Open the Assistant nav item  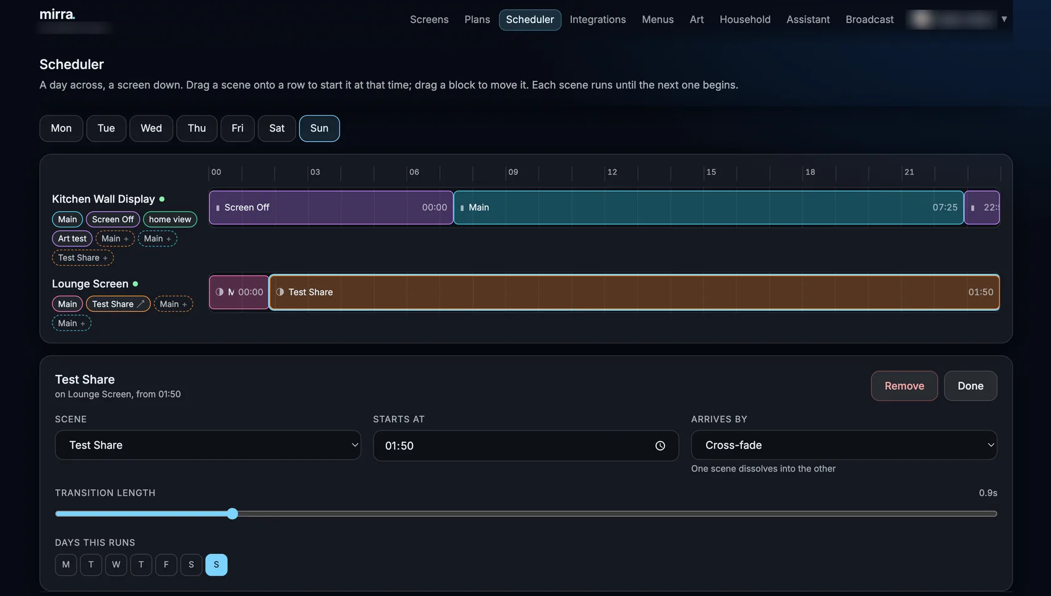(x=808, y=20)
